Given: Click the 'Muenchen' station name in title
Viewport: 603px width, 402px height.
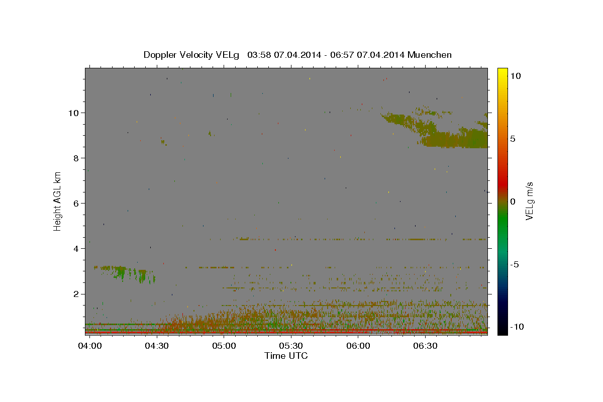Looking at the screenshot, I should coord(430,55).
